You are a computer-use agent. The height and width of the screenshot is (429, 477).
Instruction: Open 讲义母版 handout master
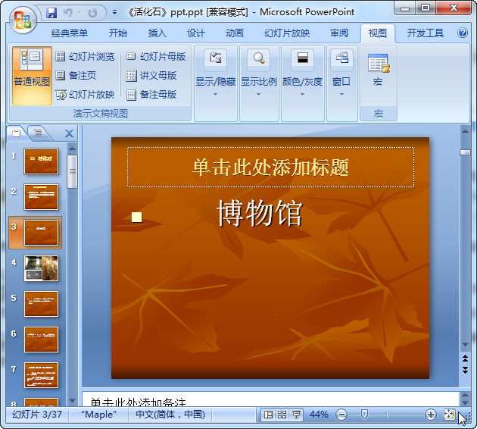(x=151, y=76)
